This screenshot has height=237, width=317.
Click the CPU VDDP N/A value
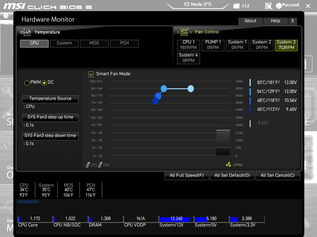141,218
